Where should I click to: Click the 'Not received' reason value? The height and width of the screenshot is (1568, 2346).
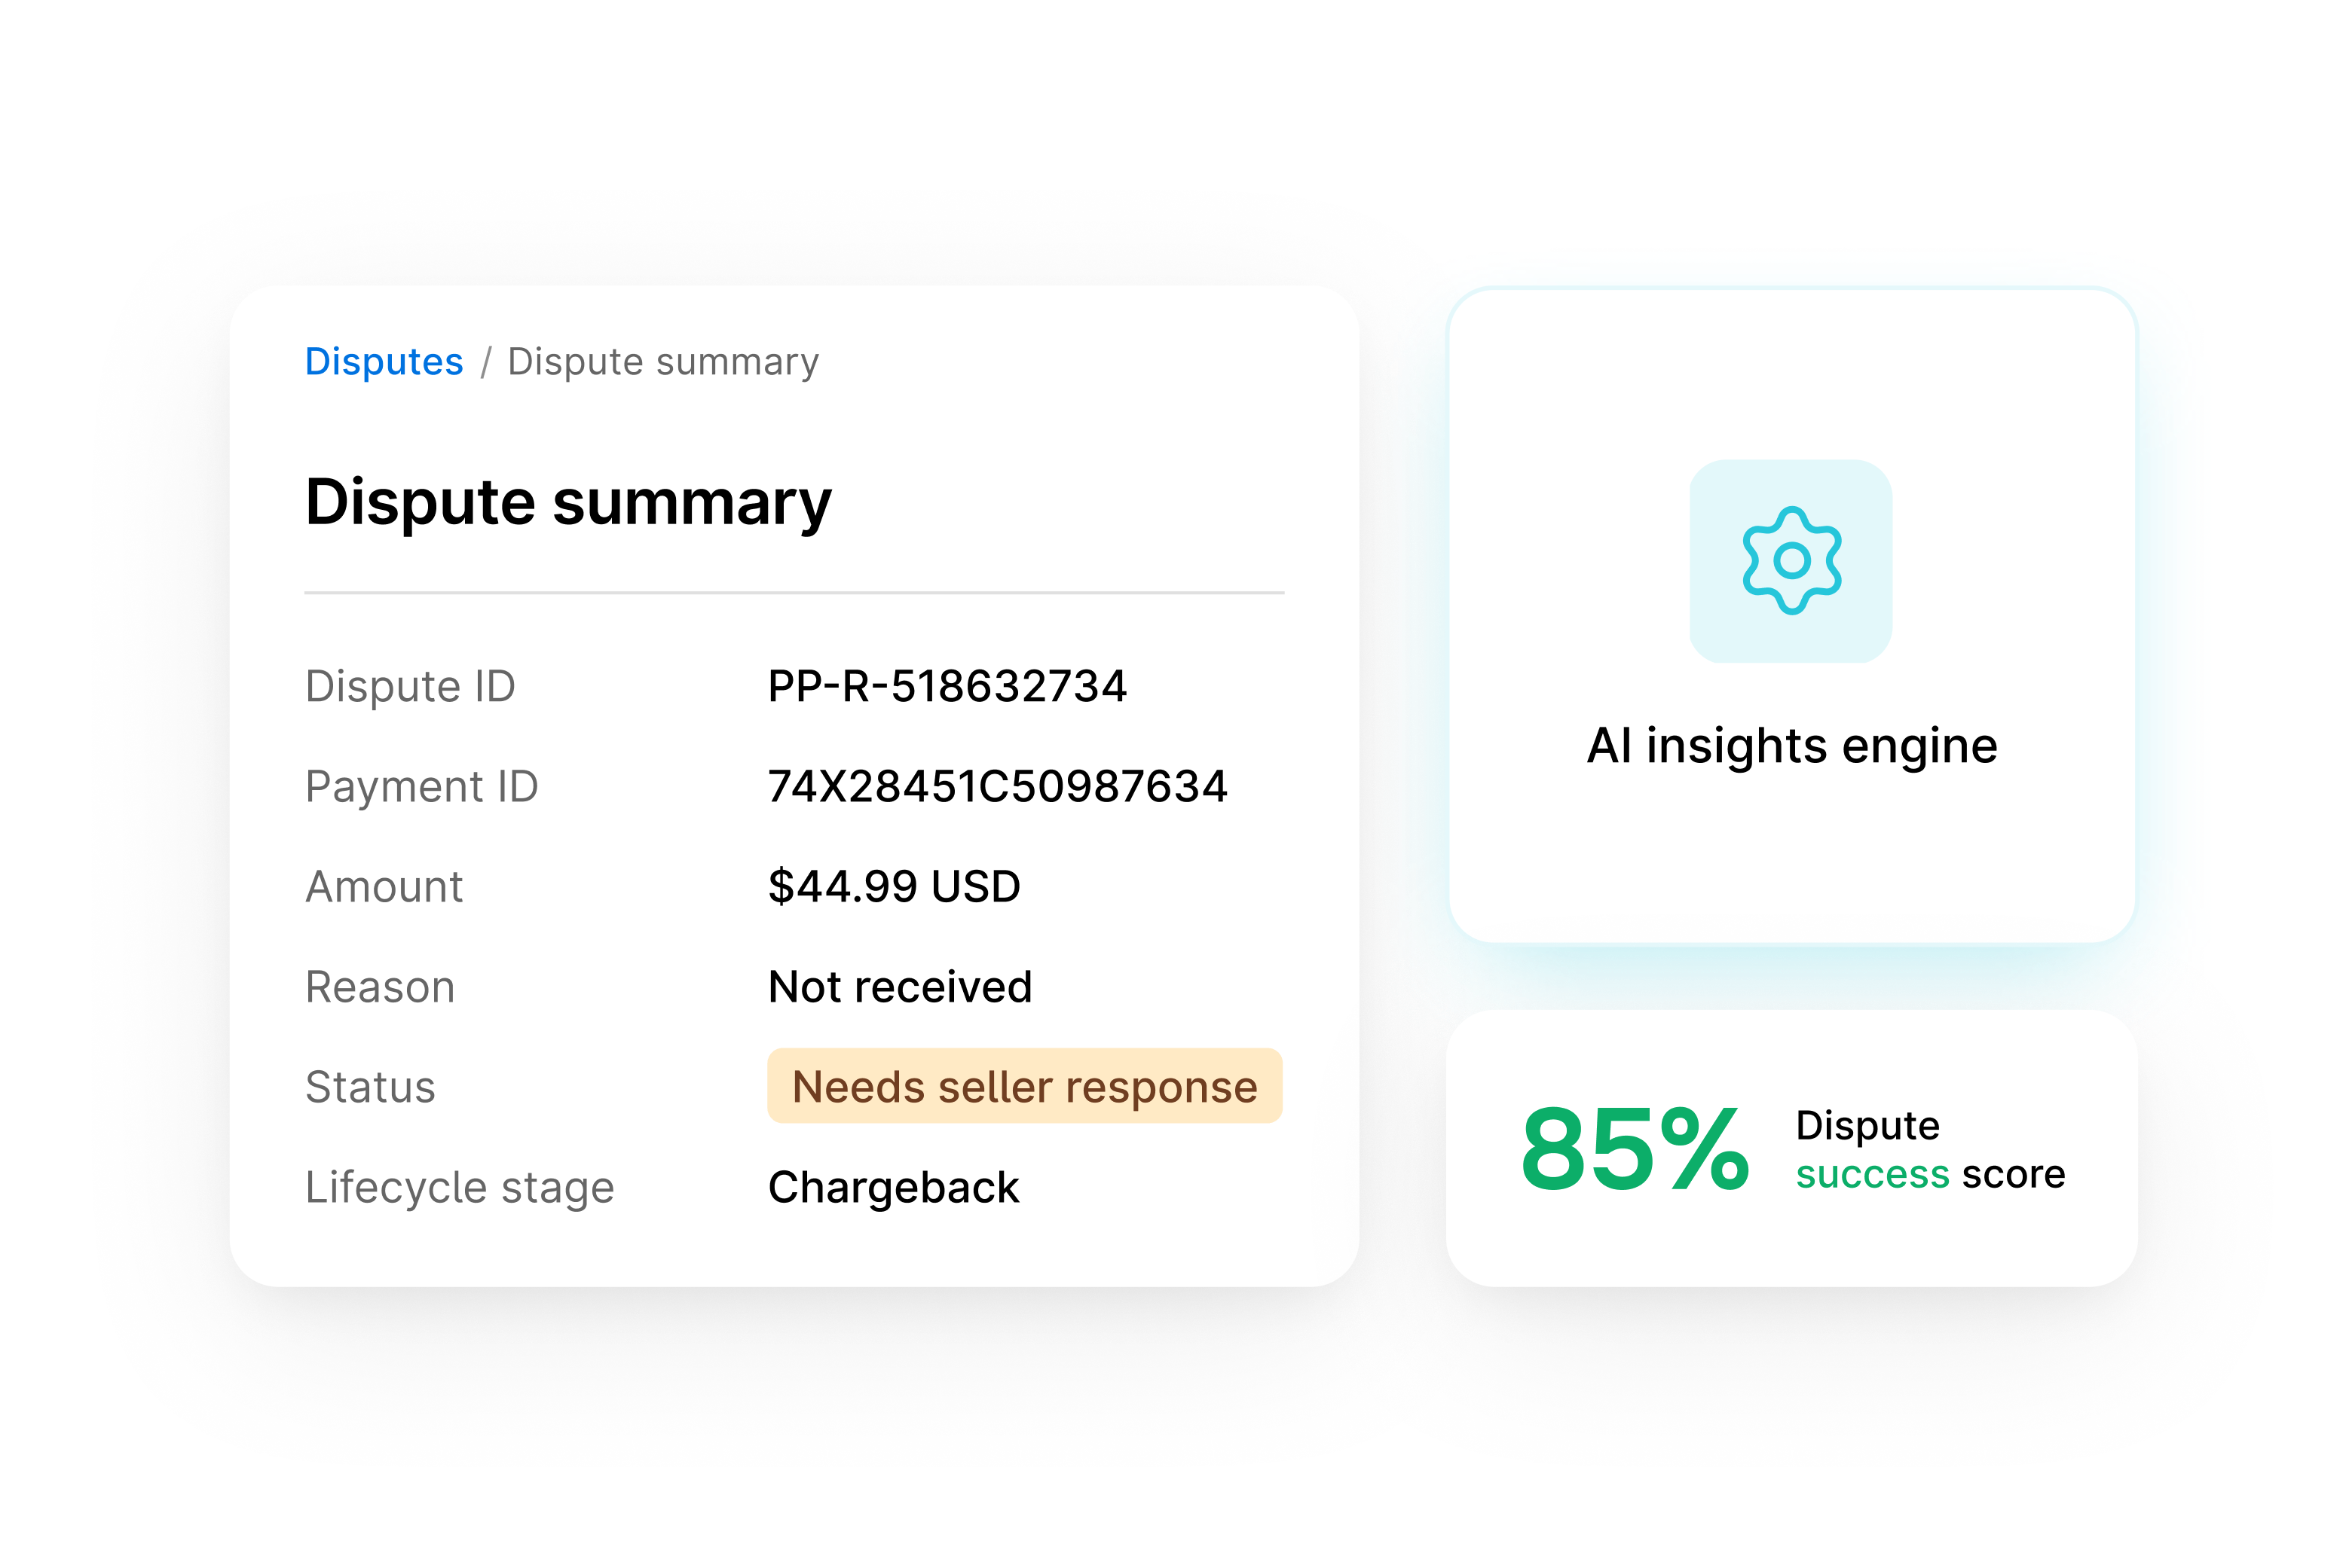click(x=899, y=986)
